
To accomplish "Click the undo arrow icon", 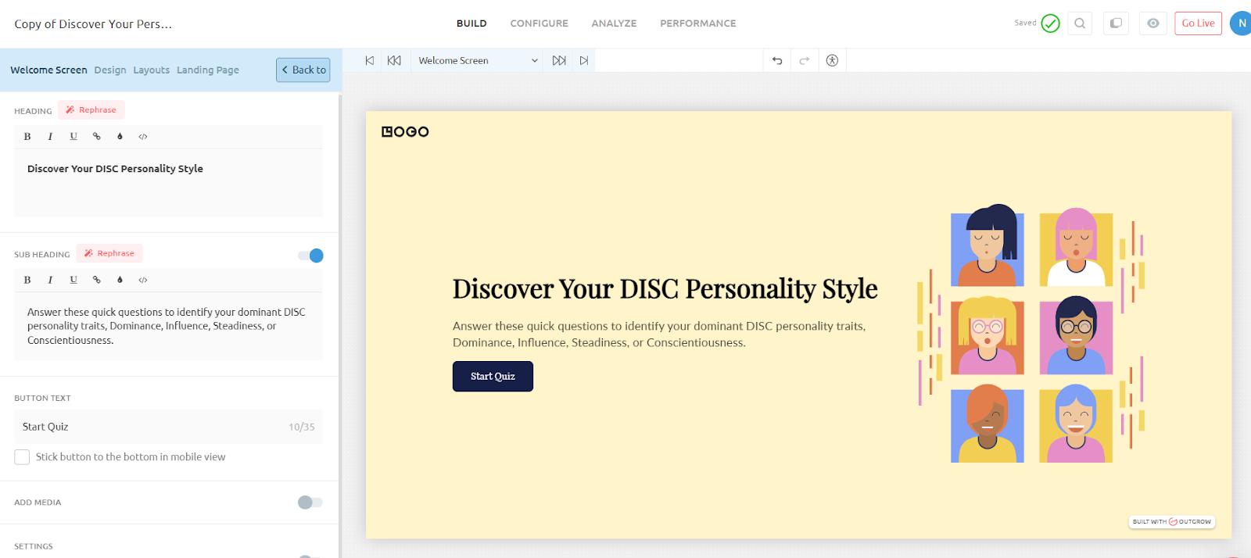I will point(776,61).
